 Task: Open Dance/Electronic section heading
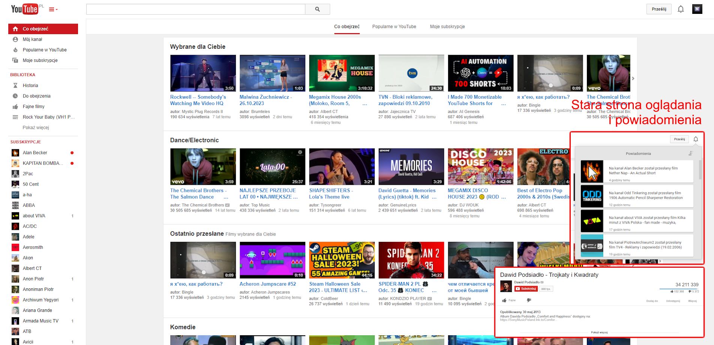coord(194,140)
